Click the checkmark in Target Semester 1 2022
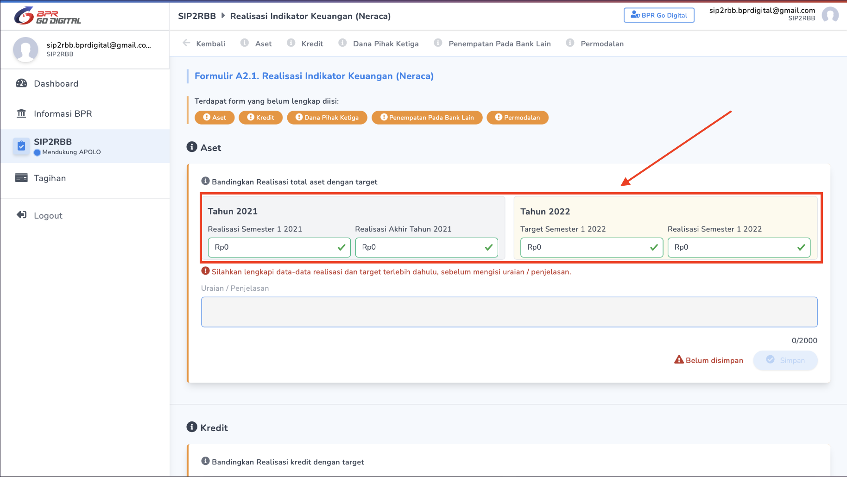847x477 pixels. click(x=654, y=247)
